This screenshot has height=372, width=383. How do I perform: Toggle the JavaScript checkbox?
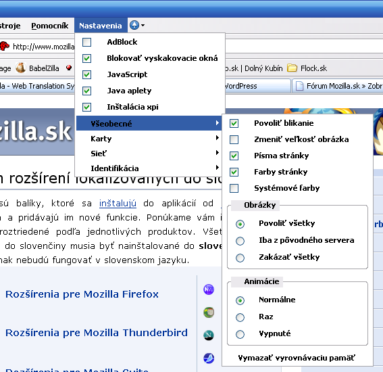[86, 74]
